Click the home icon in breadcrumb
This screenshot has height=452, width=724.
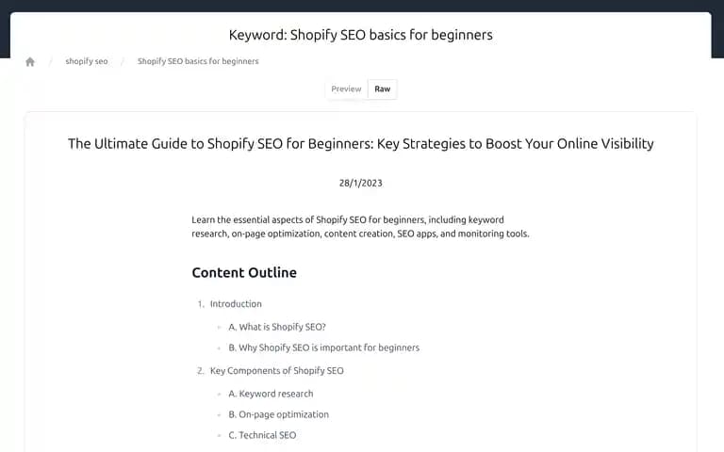[x=30, y=61]
